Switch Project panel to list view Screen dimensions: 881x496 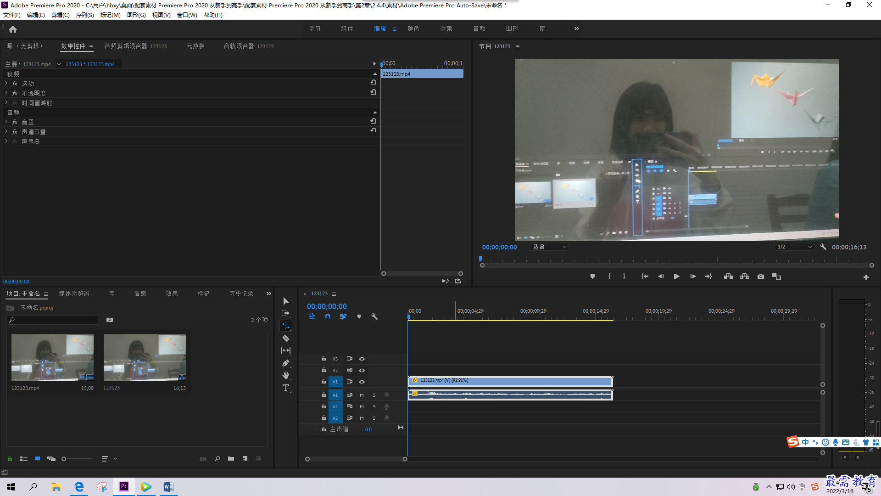(x=24, y=458)
